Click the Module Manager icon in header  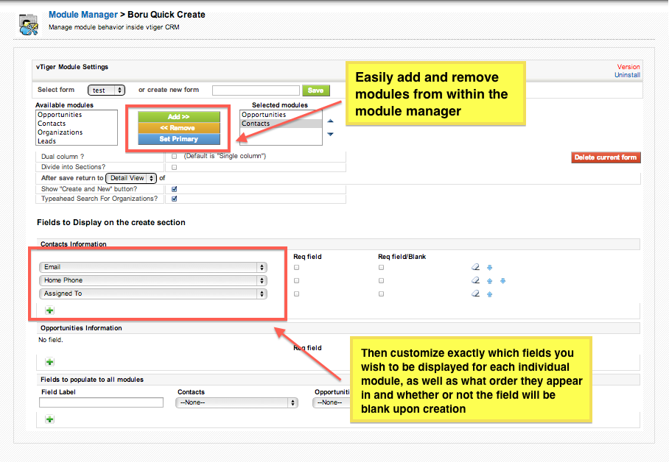29,24
